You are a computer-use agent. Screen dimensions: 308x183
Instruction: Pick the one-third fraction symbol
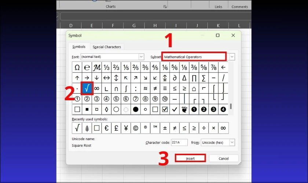[x=106, y=68]
